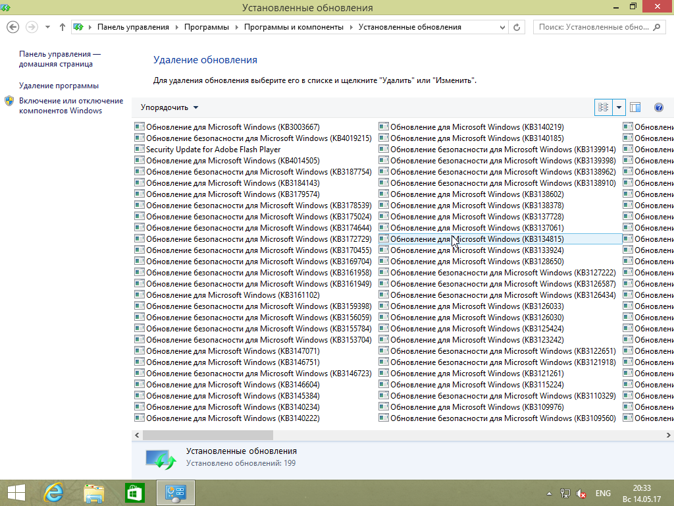Open Включение или отключение компонентов Windows
The width and height of the screenshot is (674, 506).
(x=71, y=105)
